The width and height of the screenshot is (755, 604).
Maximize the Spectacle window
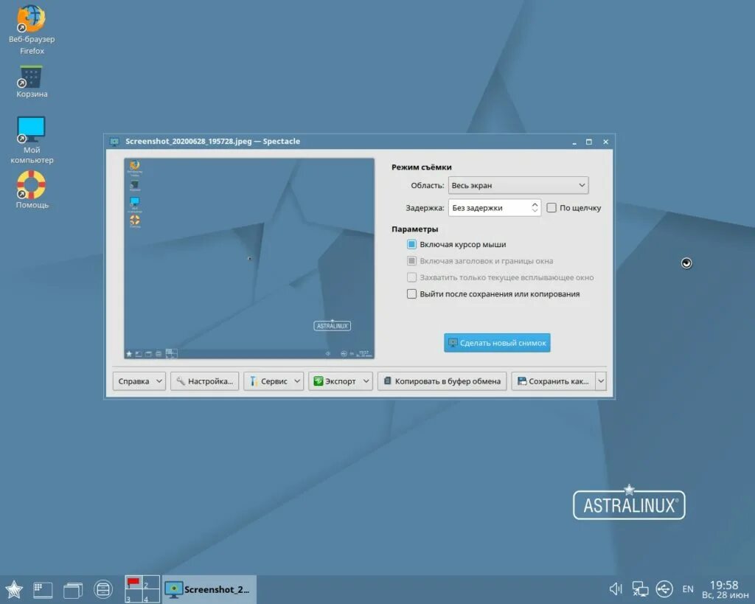pos(588,142)
